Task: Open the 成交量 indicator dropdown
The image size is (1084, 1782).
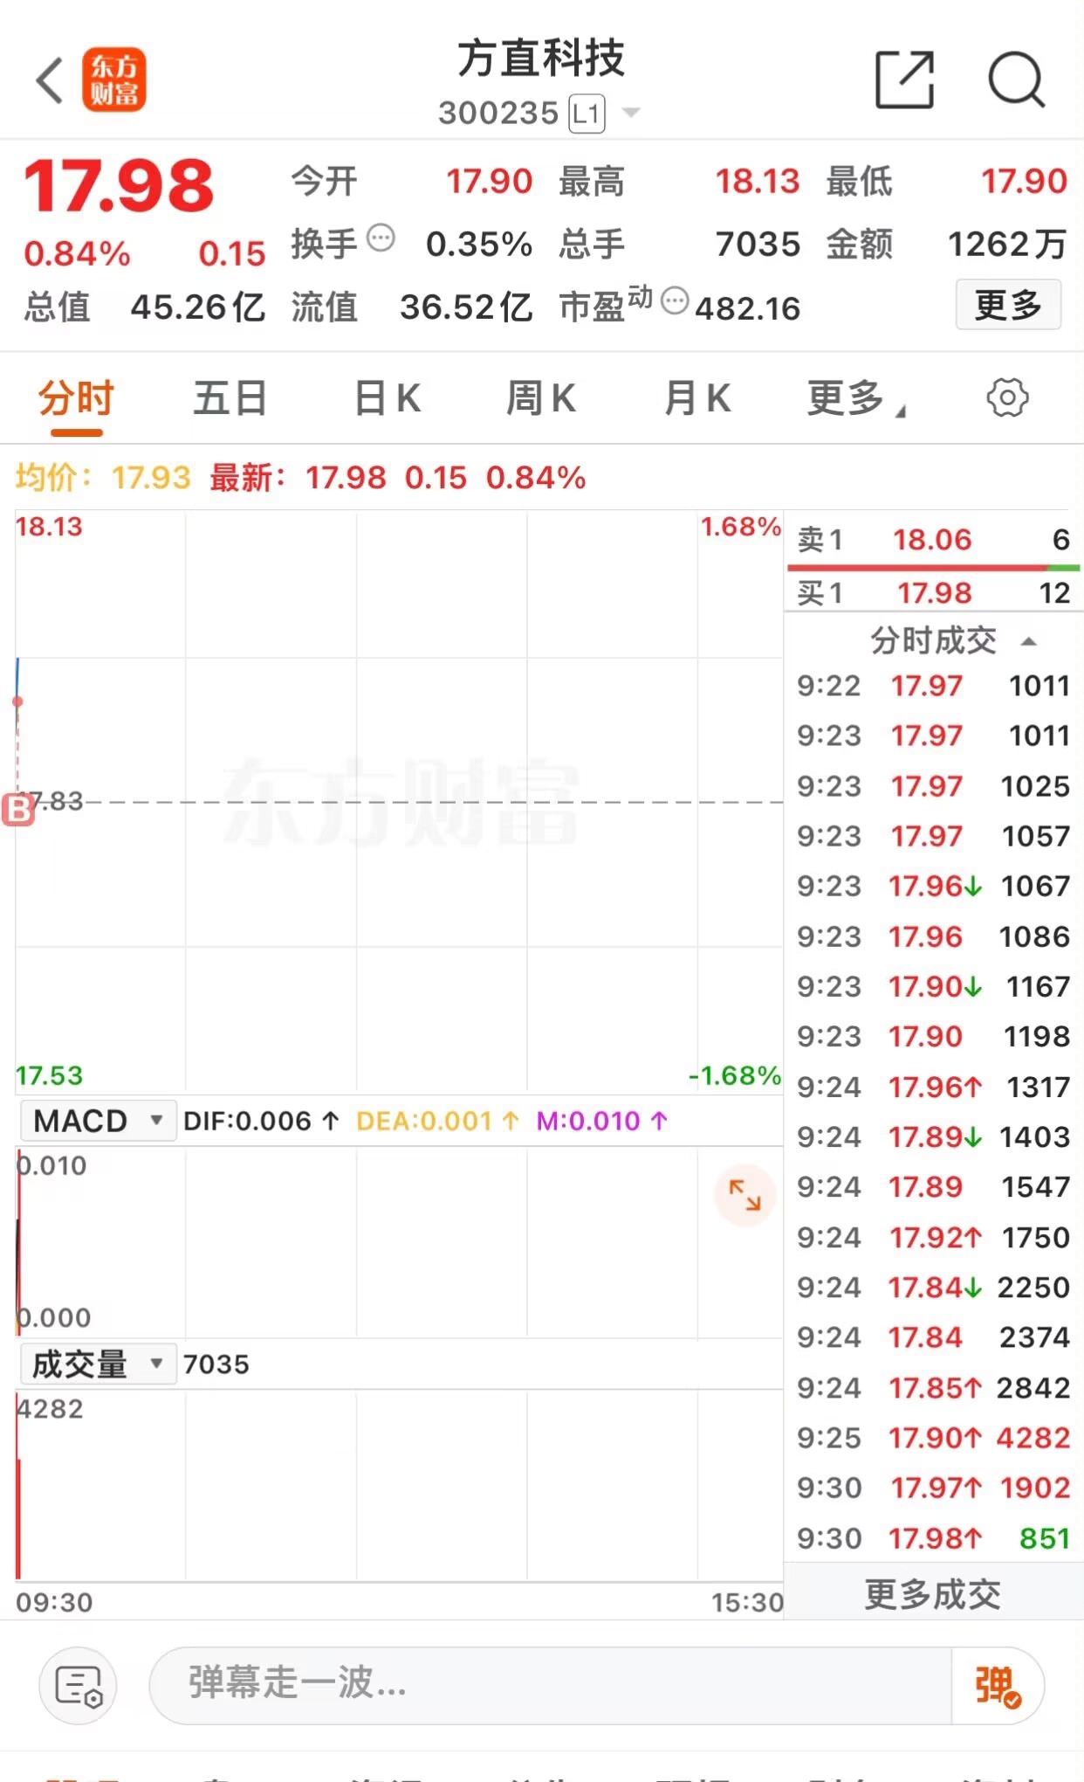Action: [98, 1364]
